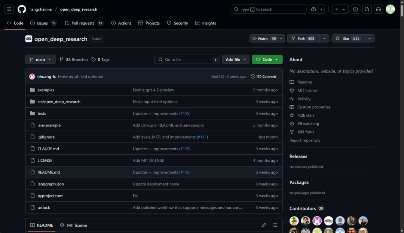The image size is (404, 233).
Task: Click commit hash e5a5160
Action: coord(218,77)
